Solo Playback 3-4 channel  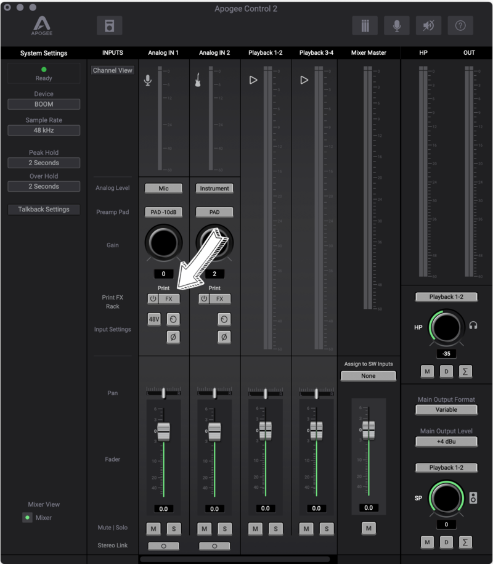(327, 529)
